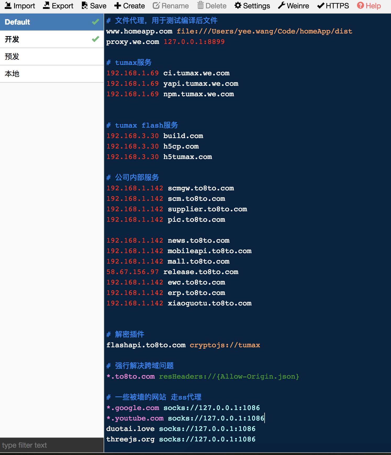Click *.youtube.com socks rule
The height and width of the screenshot is (455, 391).
pyautogui.click(x=185, y=418)
